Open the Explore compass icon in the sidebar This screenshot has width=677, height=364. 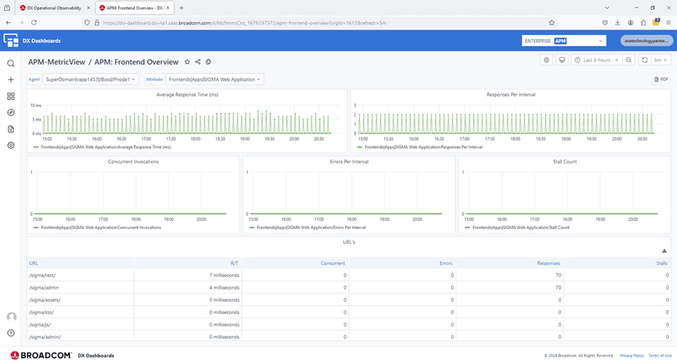click(x=11, y=113)
